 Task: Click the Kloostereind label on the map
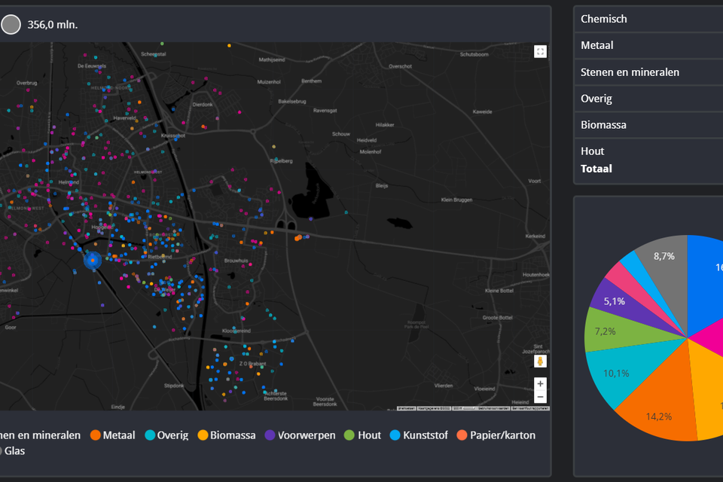[x=236, y=331]
